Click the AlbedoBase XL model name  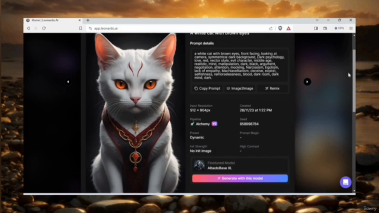tap(220, 168)
